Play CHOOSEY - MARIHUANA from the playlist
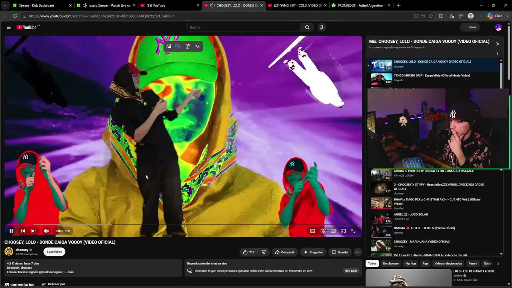The width and height of the screenshot is (512, 288). tap(434, 244)
